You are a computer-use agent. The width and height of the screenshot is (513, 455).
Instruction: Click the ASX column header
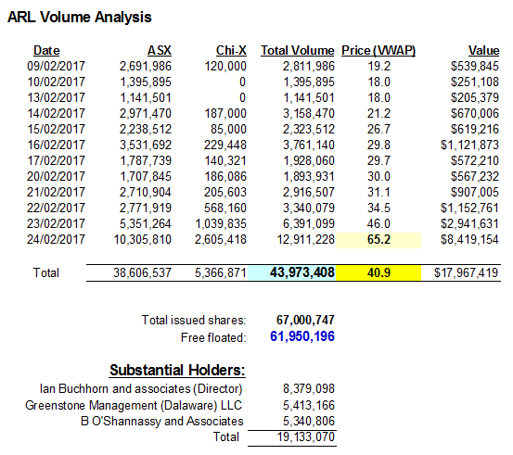coord(160,51)
